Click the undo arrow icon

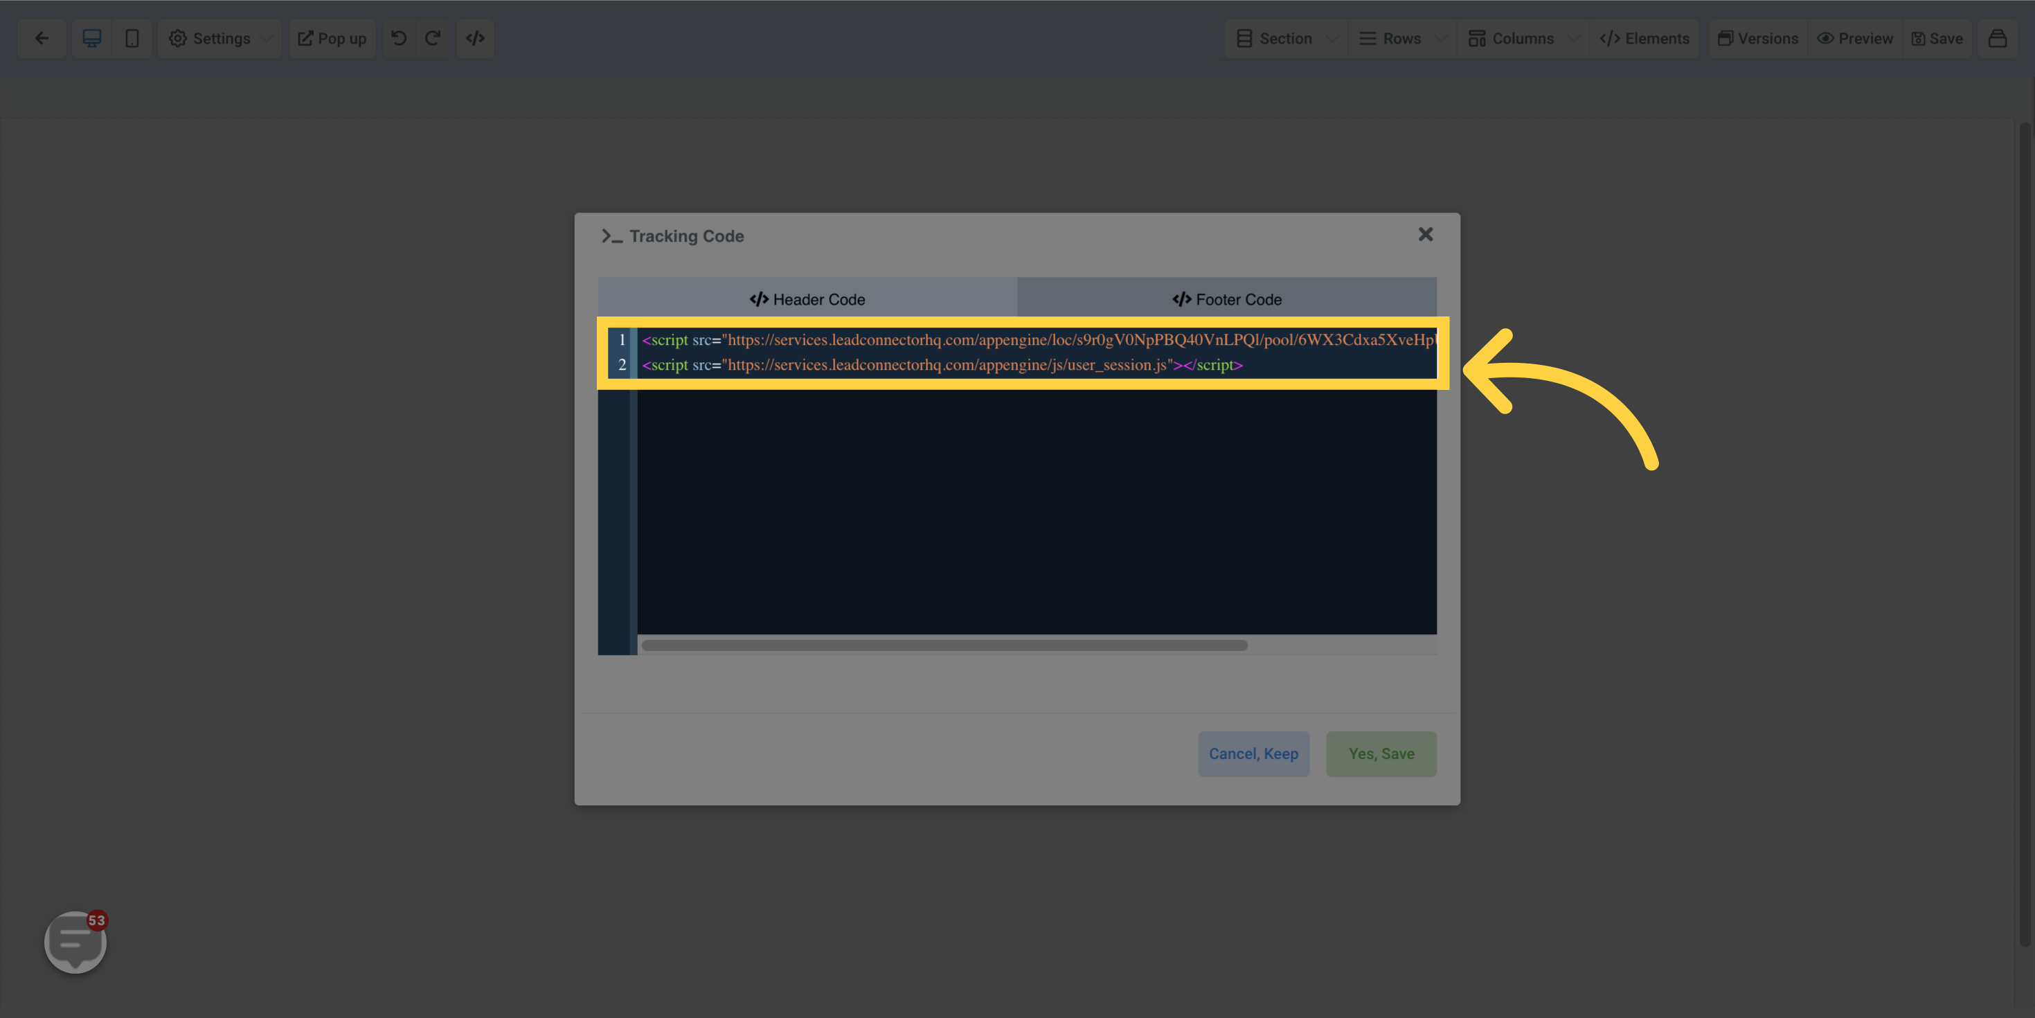(x=400, y=37)
